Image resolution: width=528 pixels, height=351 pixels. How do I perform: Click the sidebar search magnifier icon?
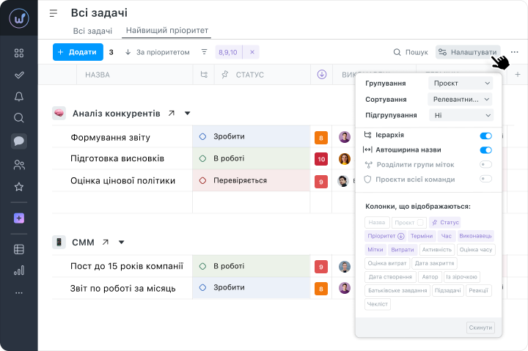point(19,118)
